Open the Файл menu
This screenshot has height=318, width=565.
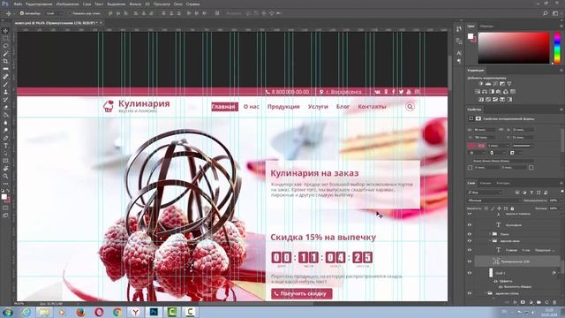[18, 4]
